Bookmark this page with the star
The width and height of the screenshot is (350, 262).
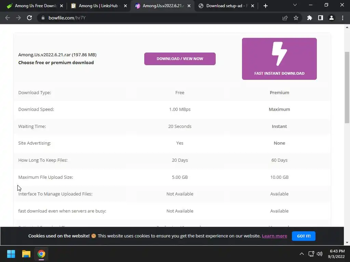[296, 18]
